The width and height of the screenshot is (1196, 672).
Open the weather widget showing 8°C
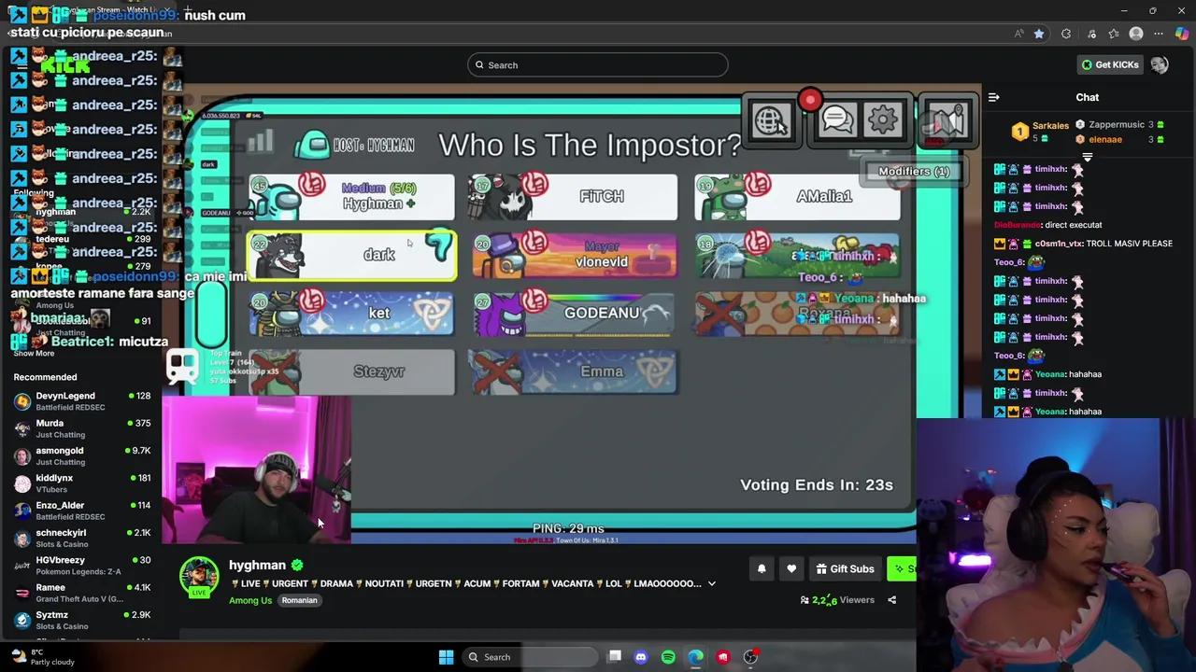[x=42, y=657]
